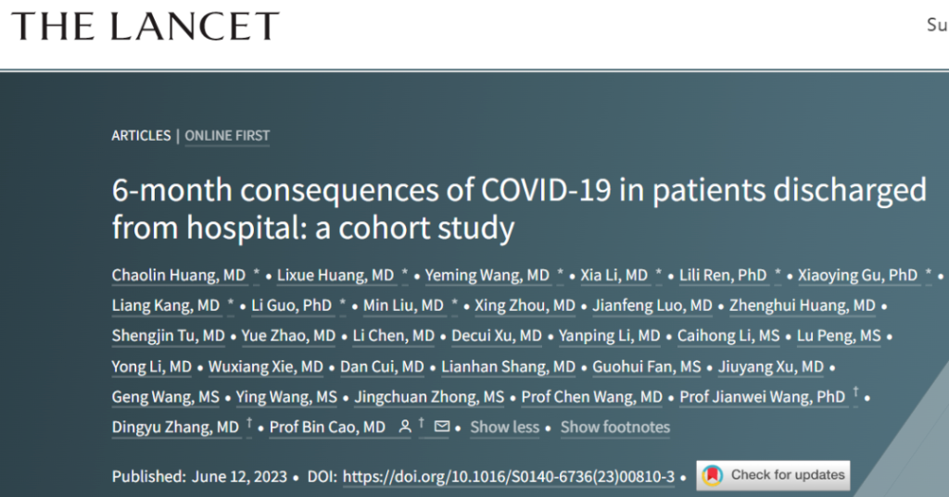
Task: Select the Articles section label
Action: tap(141, 135)
